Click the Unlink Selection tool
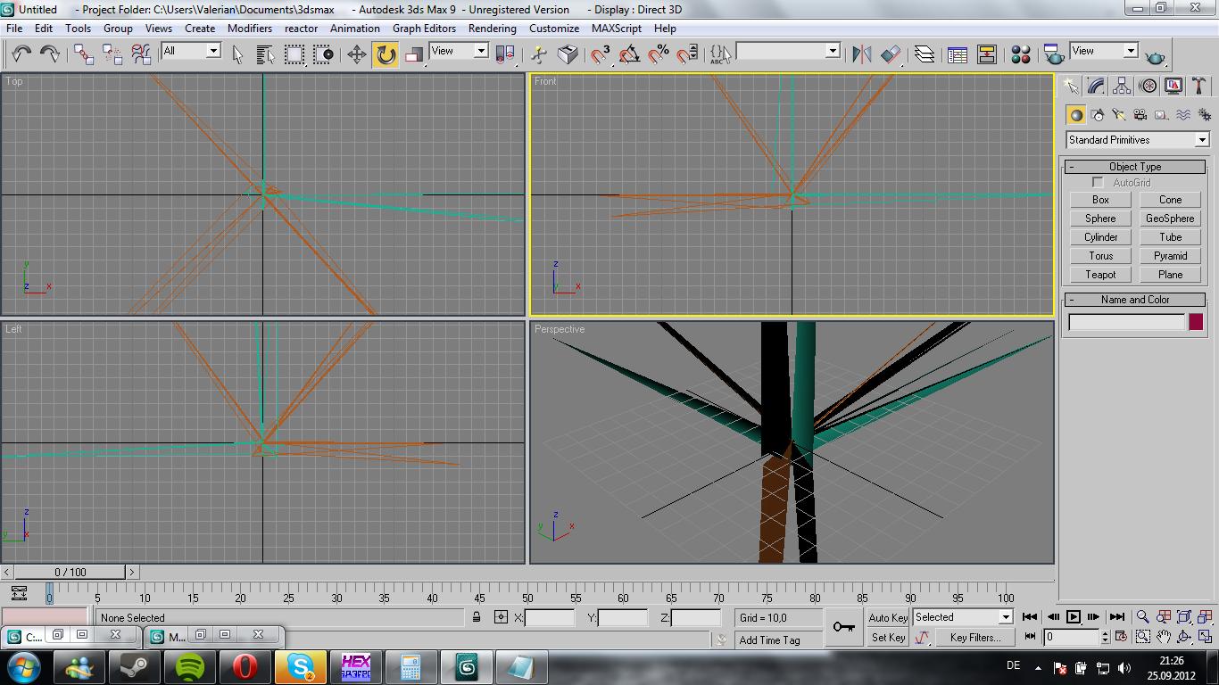The image size is (1219, 685). pos(112,54)
